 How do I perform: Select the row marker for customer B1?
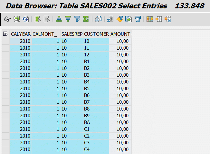5,61
